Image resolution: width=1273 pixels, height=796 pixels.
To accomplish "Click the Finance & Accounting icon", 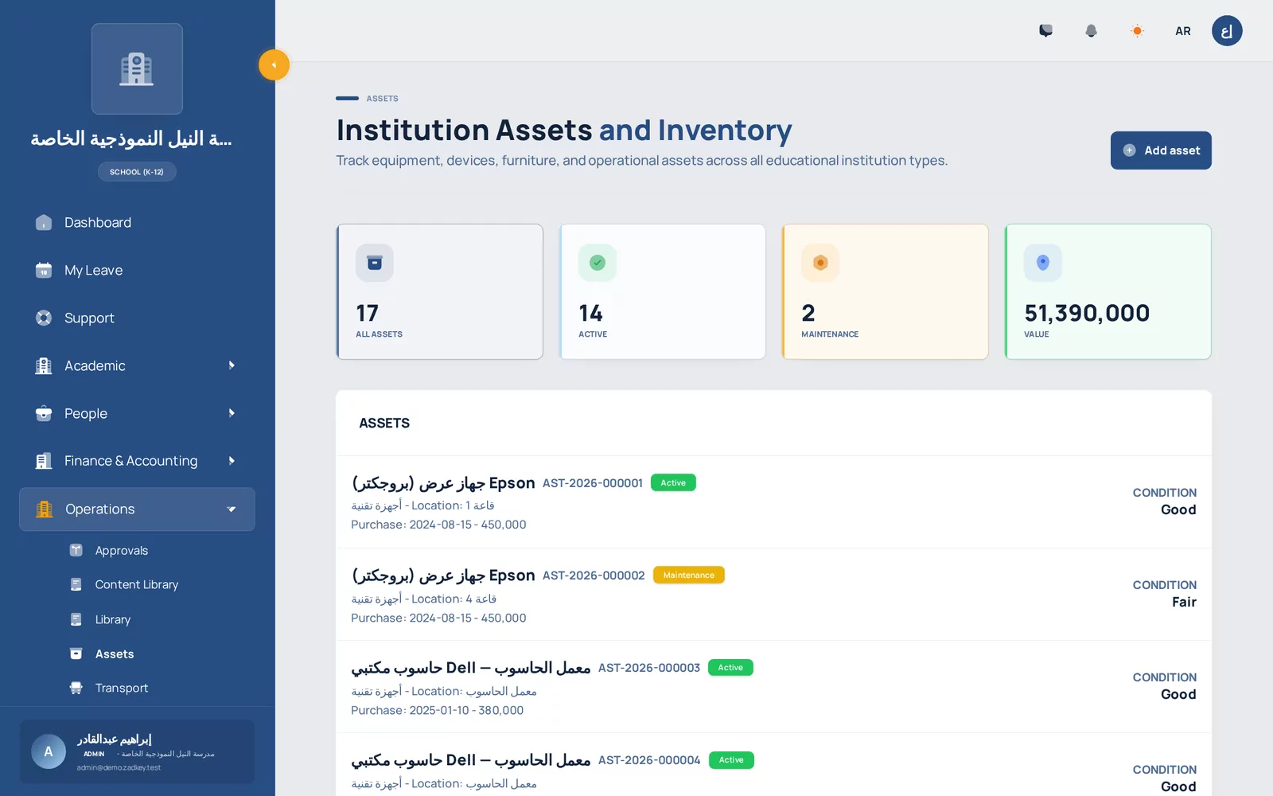I will tap(44, 461).
